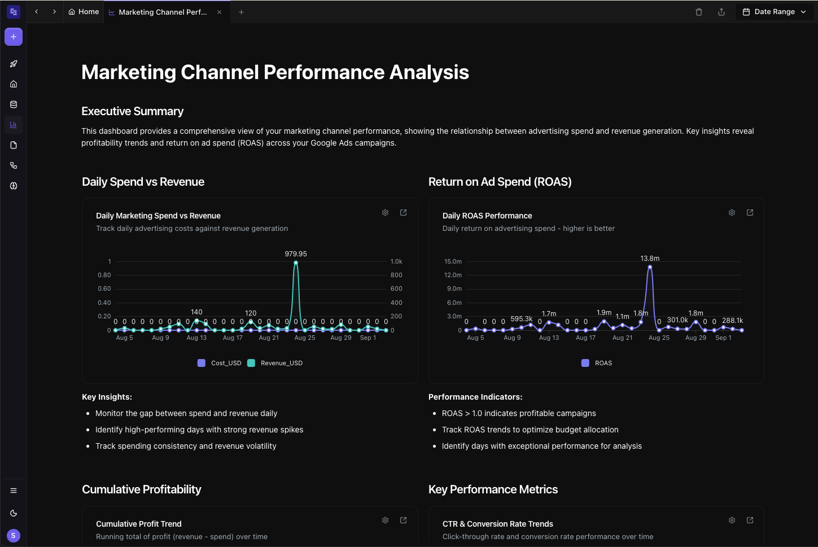Click the purple plus create button
The width and height of the screenshot is (818, 547).
pos(14,37)
